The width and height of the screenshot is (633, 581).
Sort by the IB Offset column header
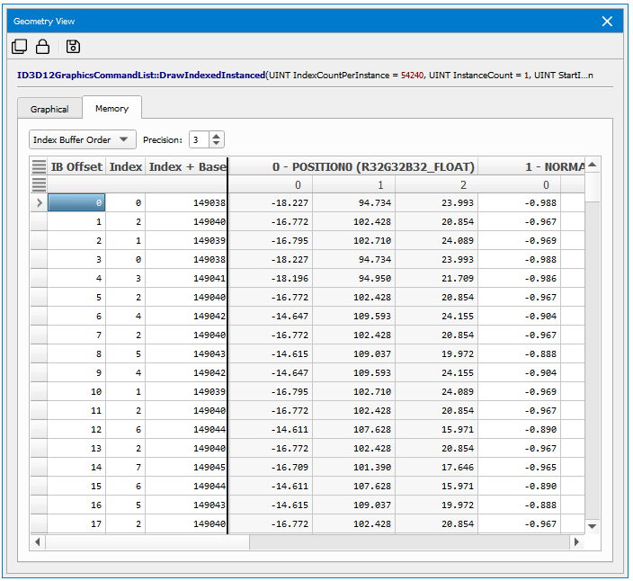pos(76,166)
